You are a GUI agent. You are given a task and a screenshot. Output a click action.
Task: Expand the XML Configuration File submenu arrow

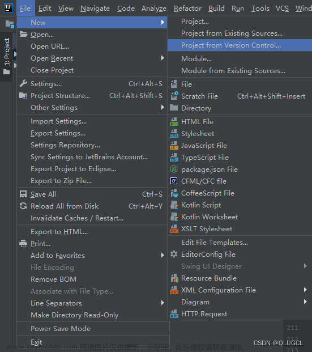coord(305,290)
